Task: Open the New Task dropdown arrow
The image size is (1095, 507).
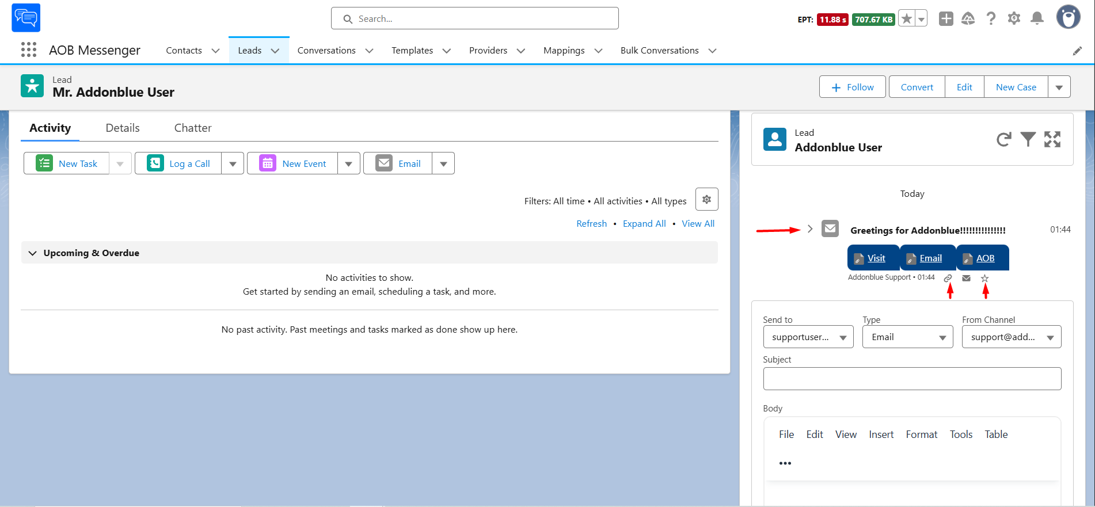Action: 120,163
